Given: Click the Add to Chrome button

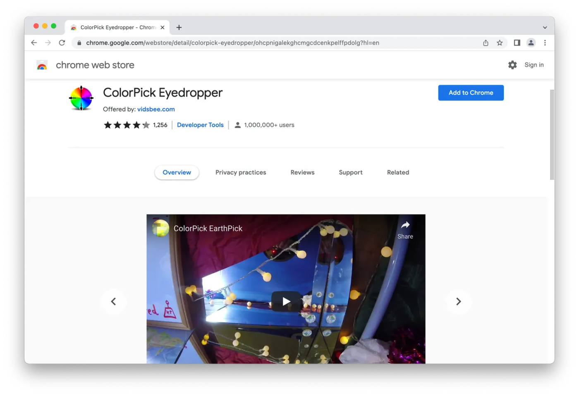Looking at the screenshot, I should tap(471, 93).
